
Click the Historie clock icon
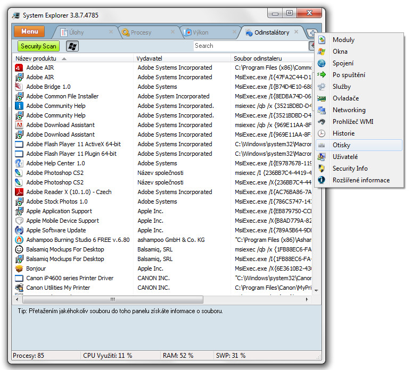click(322, 133)
